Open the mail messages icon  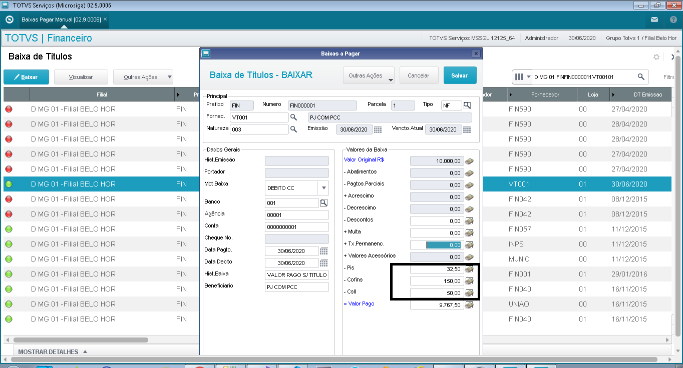coord(654,19)
